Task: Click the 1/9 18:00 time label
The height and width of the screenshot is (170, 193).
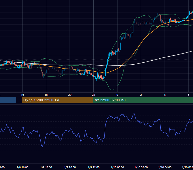Action: 46,167
